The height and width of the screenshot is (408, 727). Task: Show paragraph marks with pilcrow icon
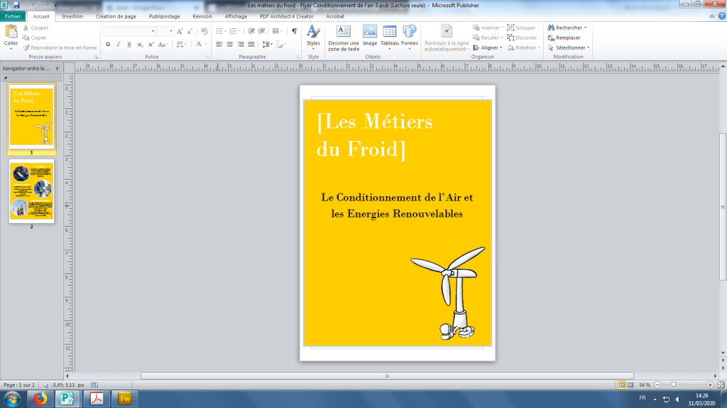294,31
